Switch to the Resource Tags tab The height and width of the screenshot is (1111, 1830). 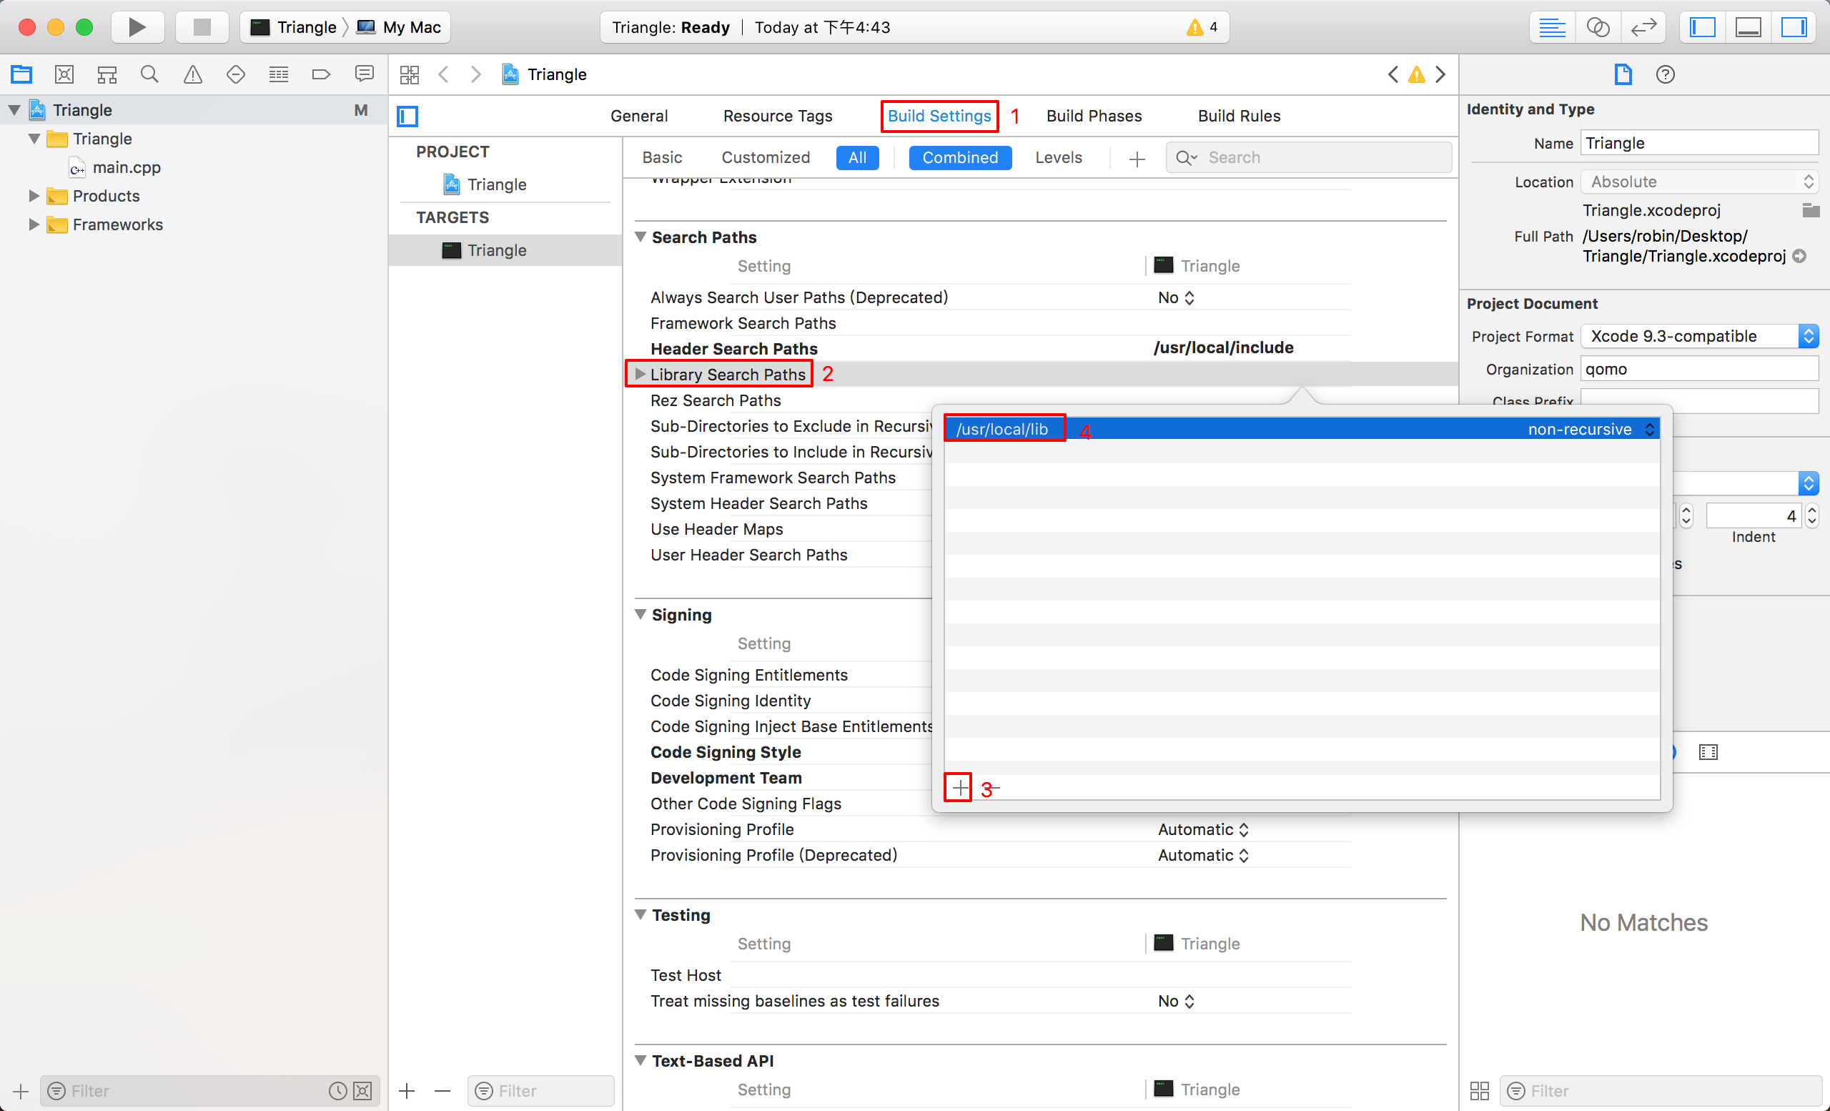(778, 116)
